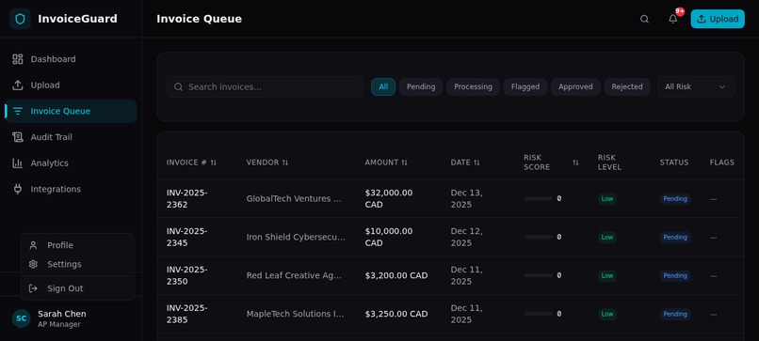Open the All Risk dropdown
Viewport: 759px width, 341px height.
point(696,87)
